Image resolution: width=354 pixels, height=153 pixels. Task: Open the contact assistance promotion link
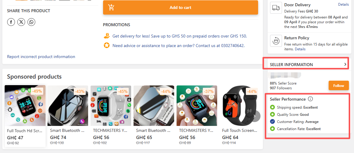tap(179, 46)
